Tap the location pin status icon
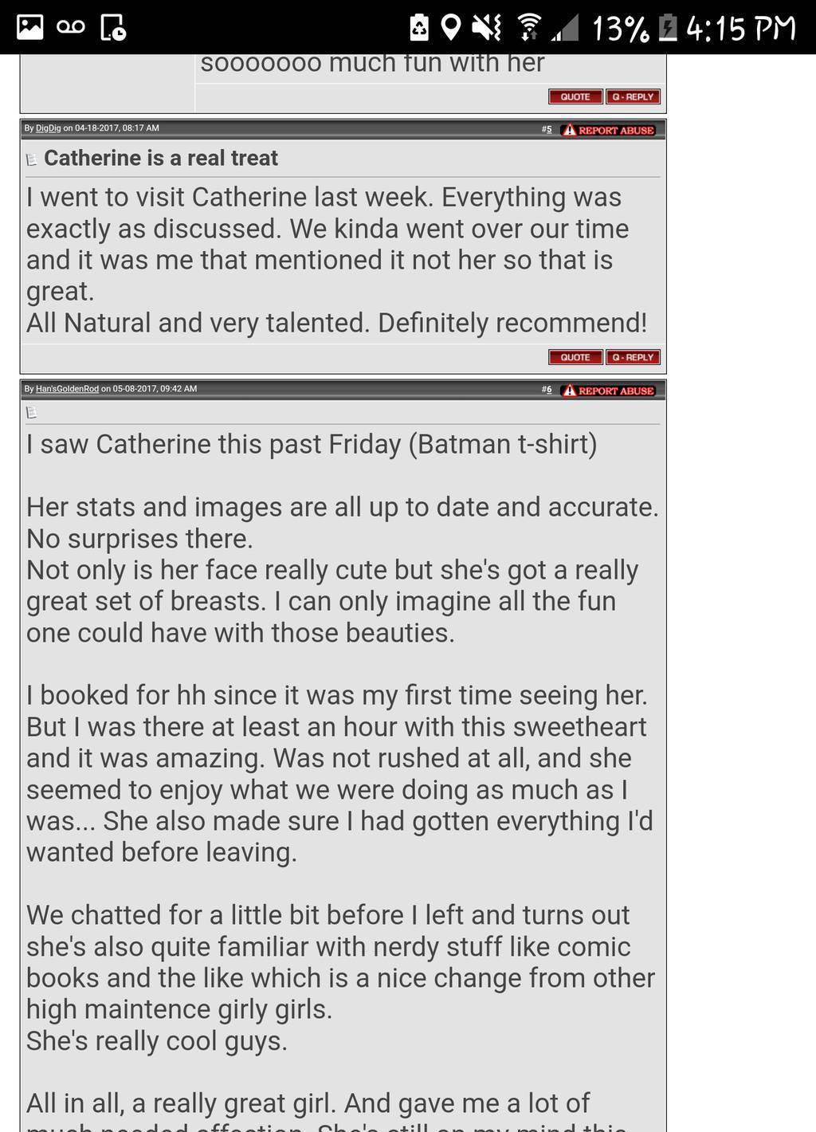The image size is (816, 1132). 451,27
